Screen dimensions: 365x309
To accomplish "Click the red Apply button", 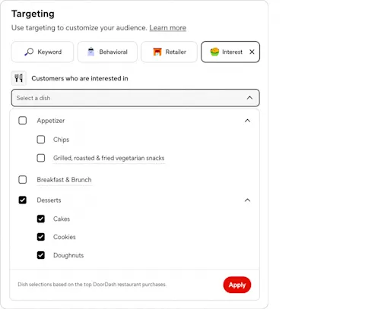I will coord(237,285).
